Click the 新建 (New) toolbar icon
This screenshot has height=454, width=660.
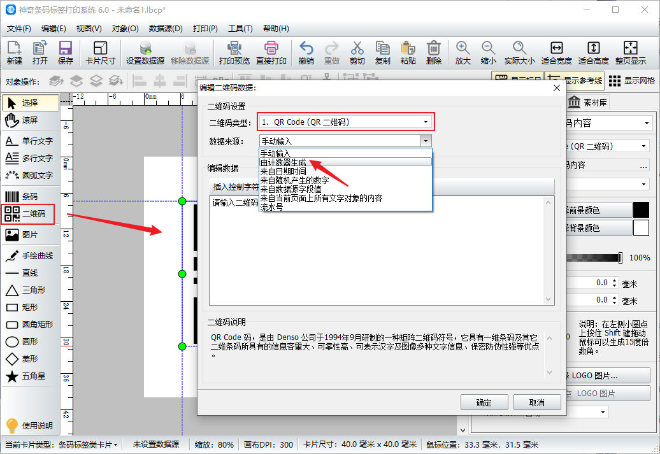pyautogui.click(x=14, y=52)
